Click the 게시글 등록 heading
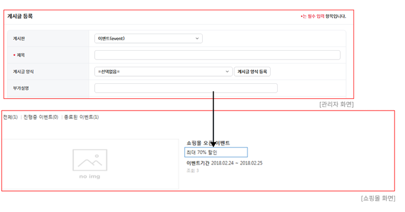The width and height of the screenshot is (405, 212). click(20, 17)
